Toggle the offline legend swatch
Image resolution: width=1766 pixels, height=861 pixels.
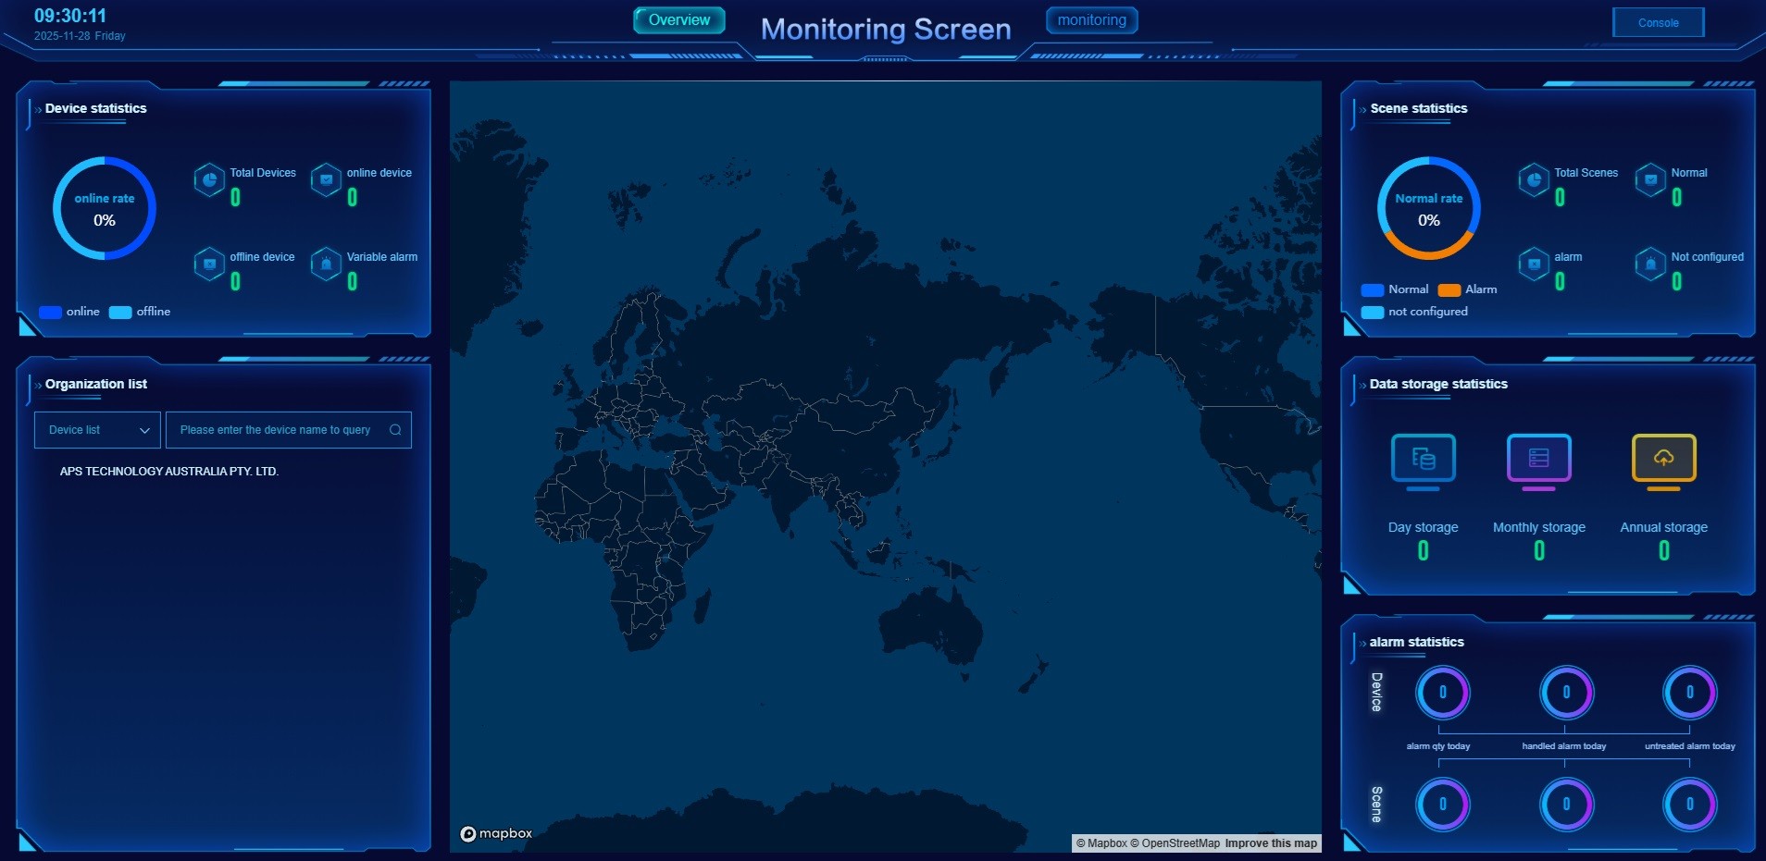[120, 313]
